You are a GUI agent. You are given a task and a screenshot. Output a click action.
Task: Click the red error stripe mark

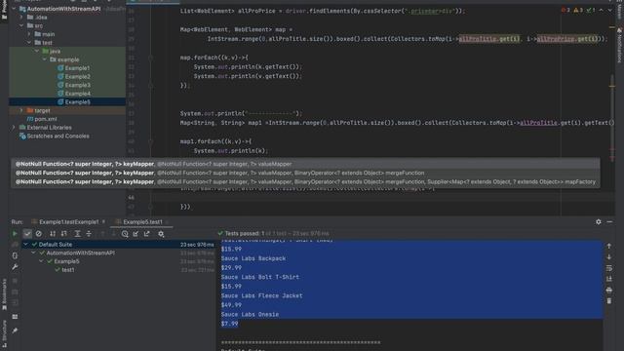[x=612, y=150]
